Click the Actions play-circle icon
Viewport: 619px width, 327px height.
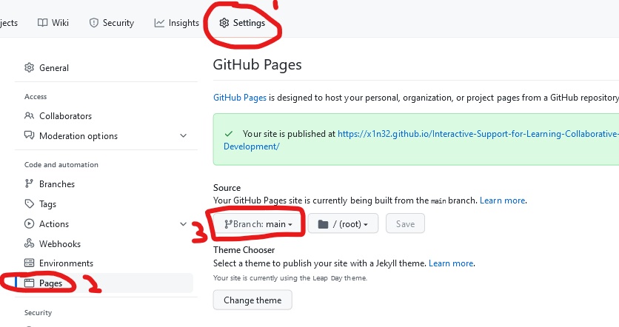29,223
